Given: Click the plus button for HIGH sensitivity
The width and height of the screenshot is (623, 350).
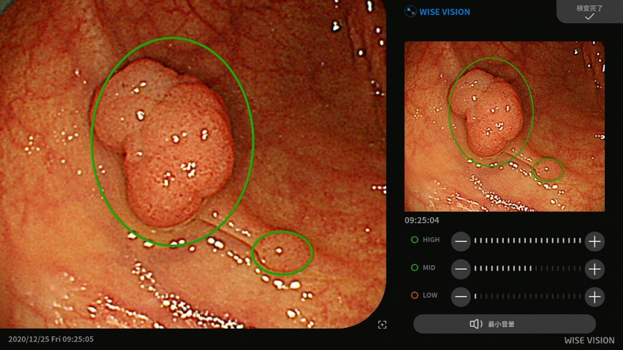Looking at the screenshot, I should coord(595,241).
